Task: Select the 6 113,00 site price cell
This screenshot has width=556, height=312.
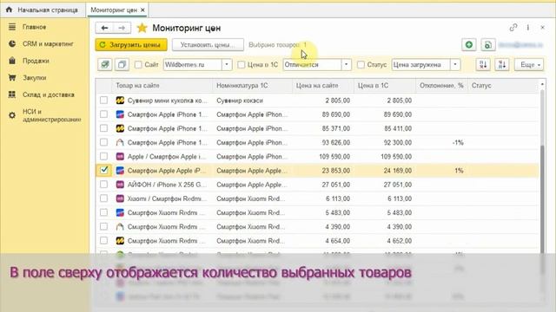Action: pos(323,198)
